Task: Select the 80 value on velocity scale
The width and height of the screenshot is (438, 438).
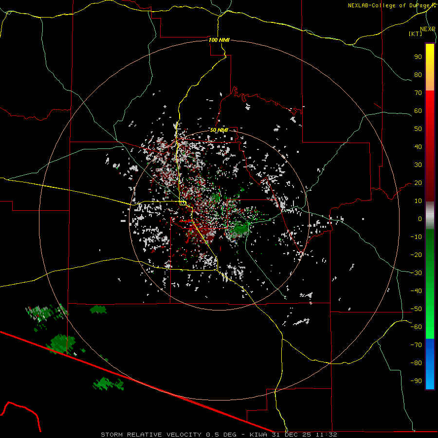Action: click(418, 74)
